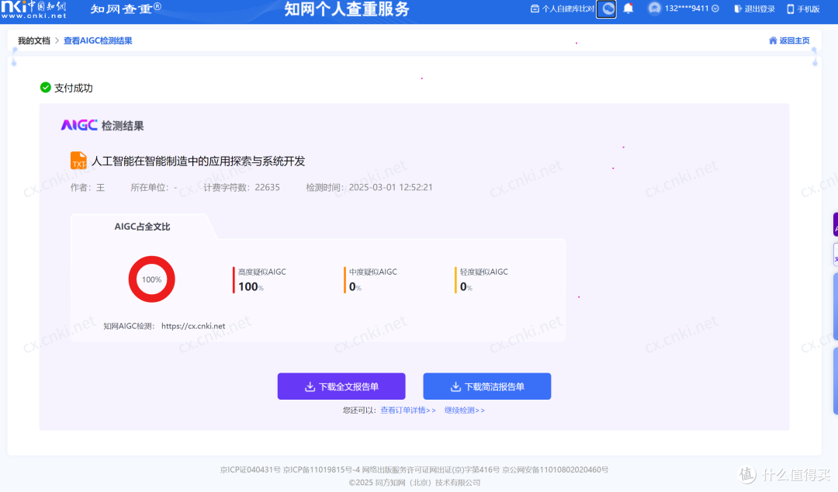Open the https://cx.cnki.net link

pos(193,326)
